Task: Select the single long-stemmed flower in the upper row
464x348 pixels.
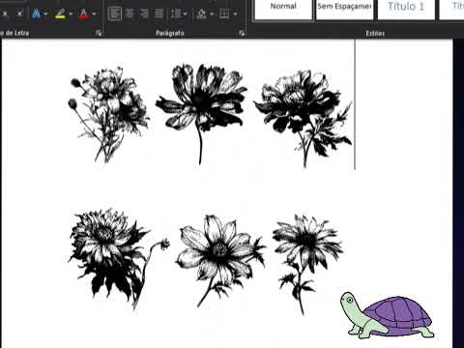Action: pos(201,114)
